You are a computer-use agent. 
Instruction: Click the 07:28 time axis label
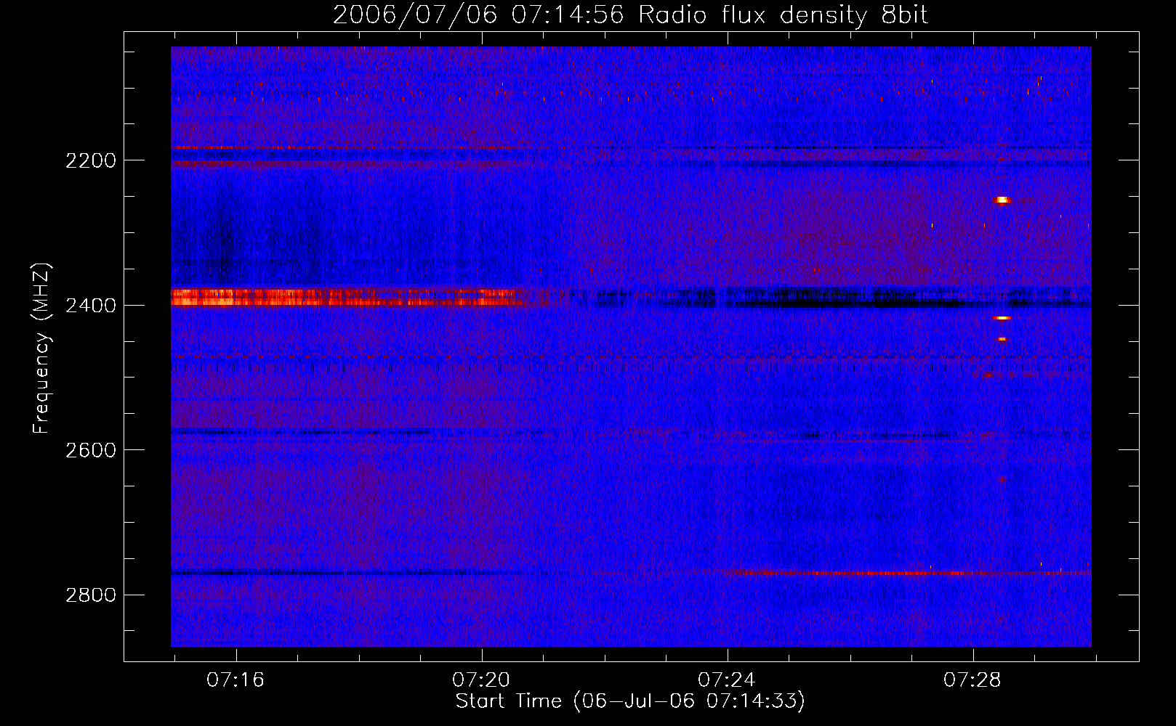972,680
